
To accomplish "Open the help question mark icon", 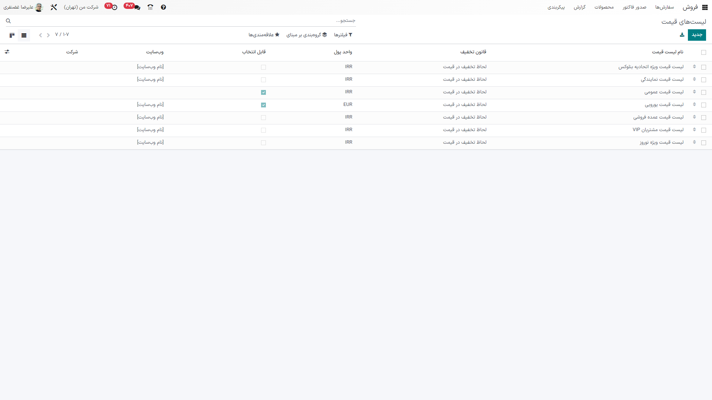I will tap(164, 7).
